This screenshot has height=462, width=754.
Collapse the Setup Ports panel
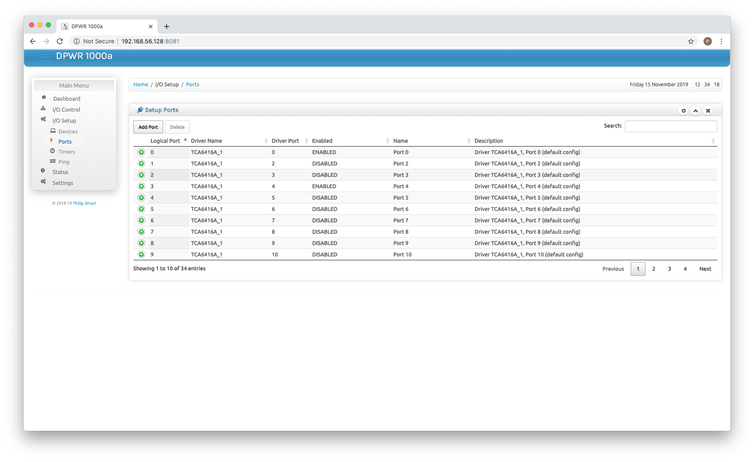pyautogui.click(x=696, y=111)
